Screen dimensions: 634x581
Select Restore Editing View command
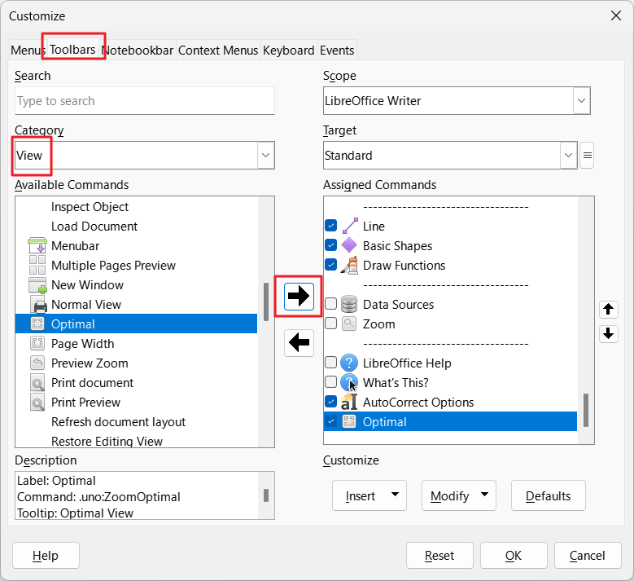point(136,441)
